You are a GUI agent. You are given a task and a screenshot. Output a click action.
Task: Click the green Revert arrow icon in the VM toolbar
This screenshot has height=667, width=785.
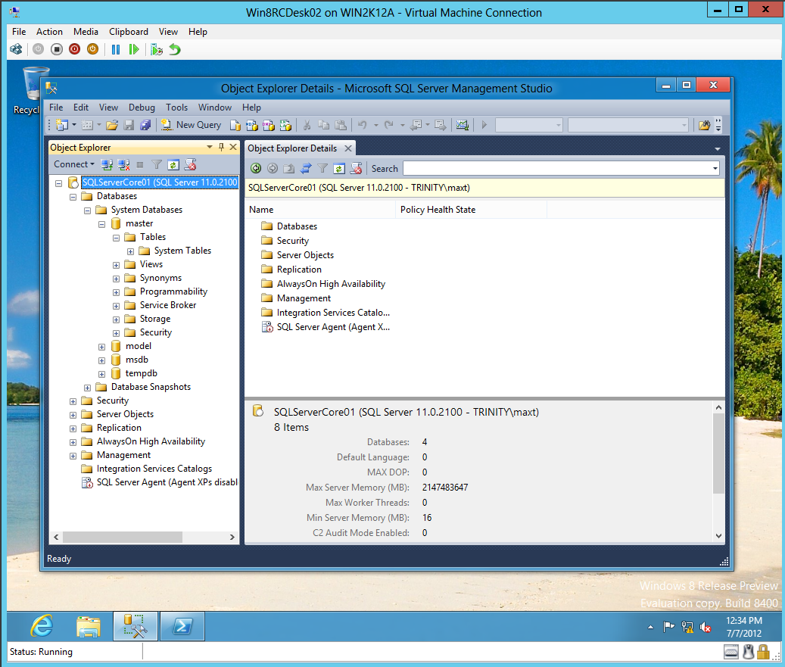tap(175, 49)
